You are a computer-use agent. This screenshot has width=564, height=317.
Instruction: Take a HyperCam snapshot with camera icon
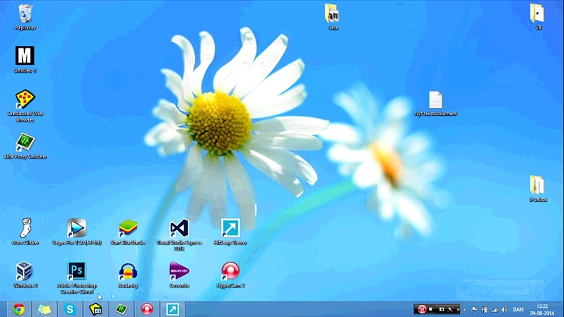tap(442, 310)
